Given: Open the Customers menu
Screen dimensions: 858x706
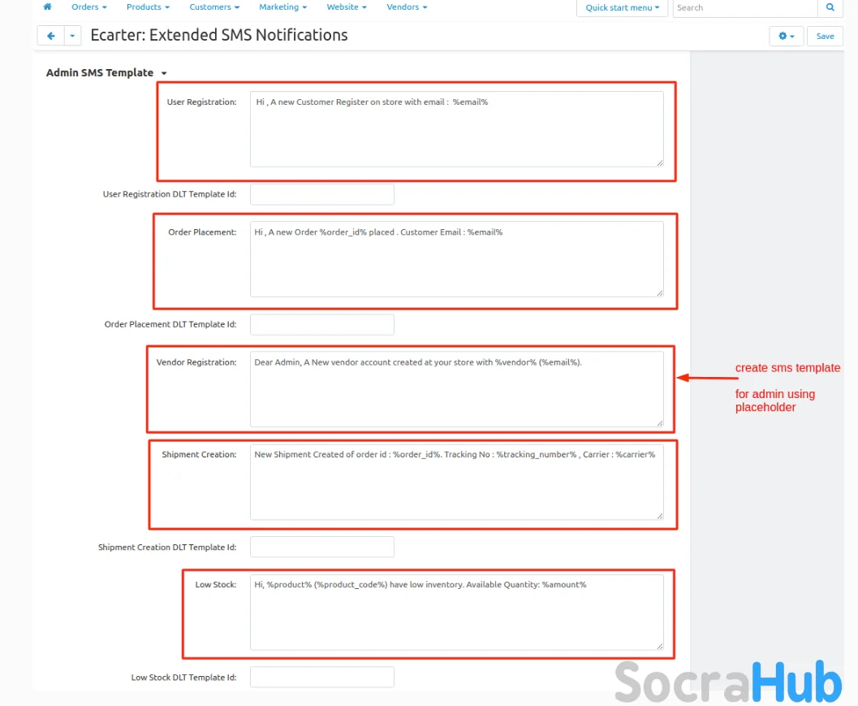Looking at the screenshot, I should pos(214,7).
